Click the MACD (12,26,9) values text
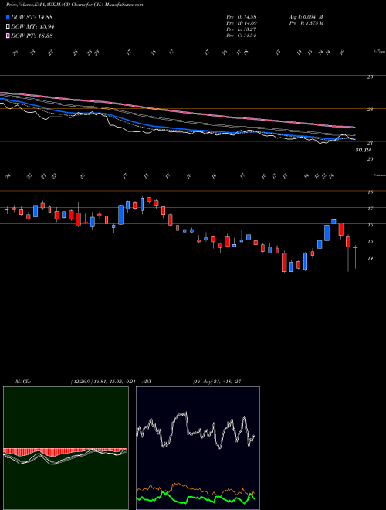This screenshot has width=386, height=510. click(103, 381)
